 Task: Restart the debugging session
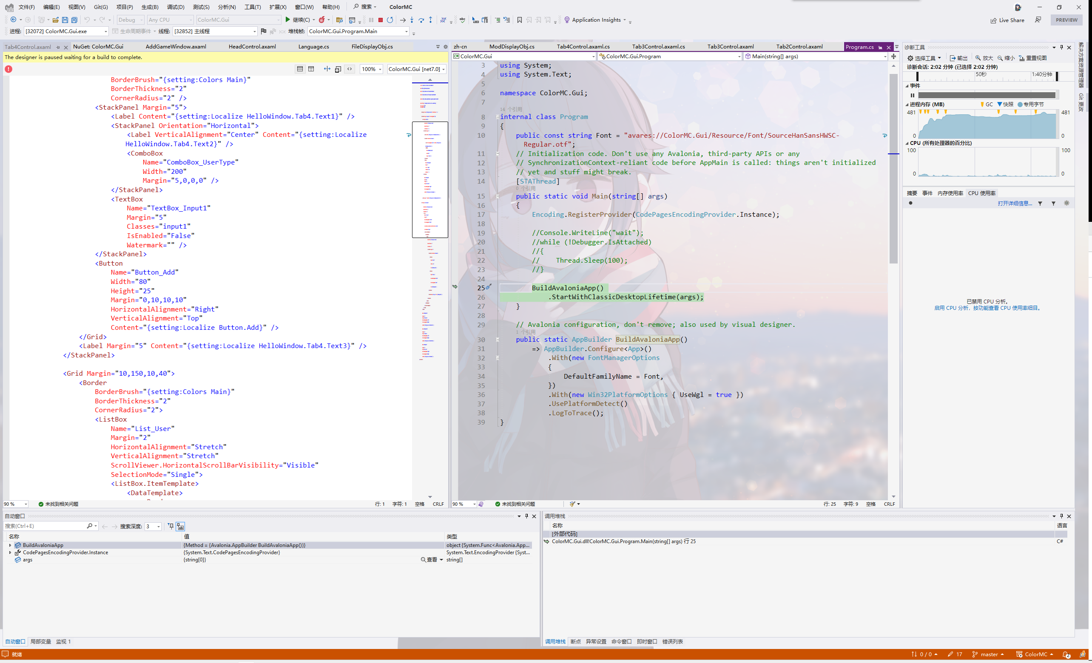pyautogui.click(x=390, y=20)
